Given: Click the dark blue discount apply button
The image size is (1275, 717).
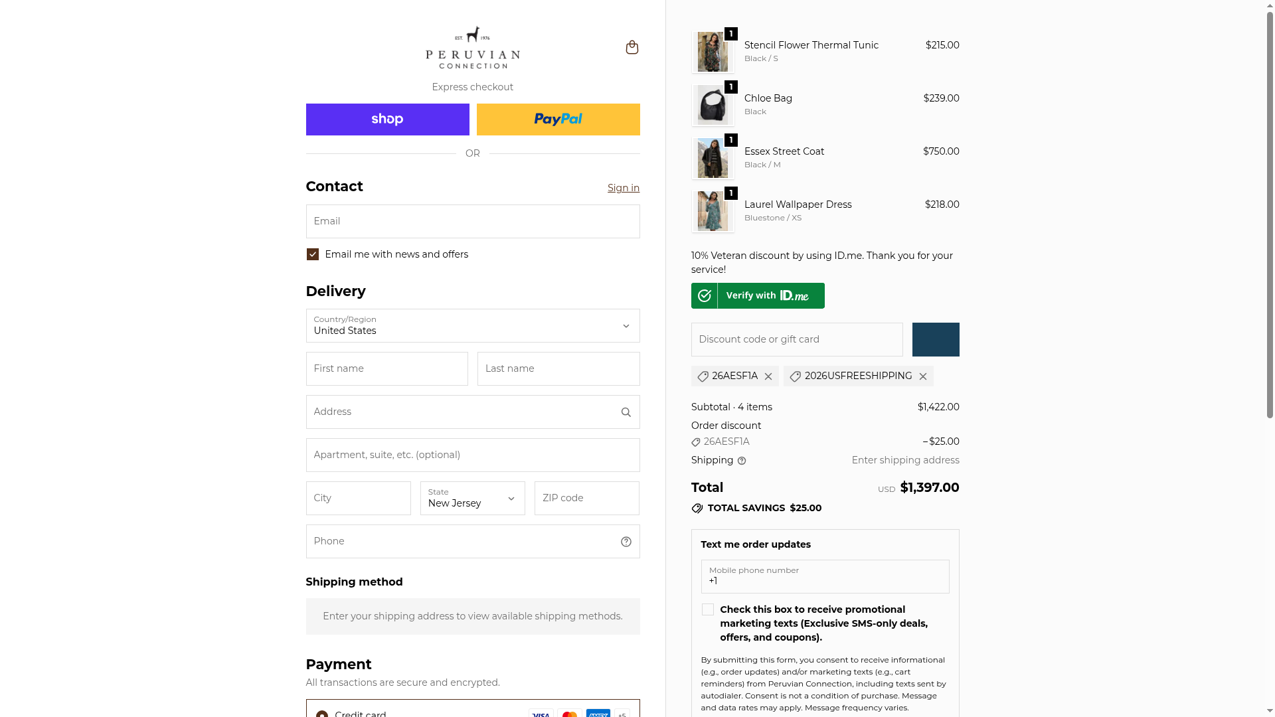Looking at the screenshot, I should [x=935, y=339].
